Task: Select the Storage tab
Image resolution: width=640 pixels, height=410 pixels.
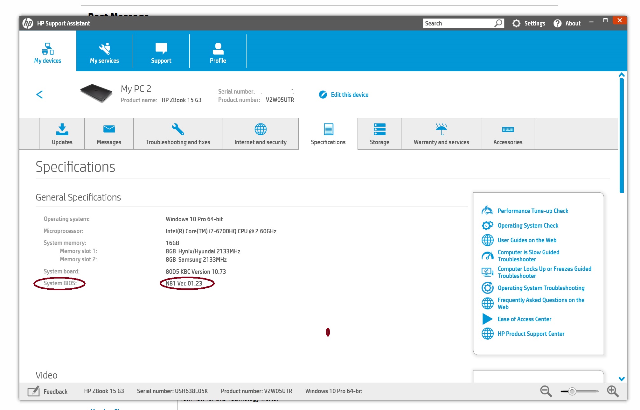Action: [x=379, y=134]
